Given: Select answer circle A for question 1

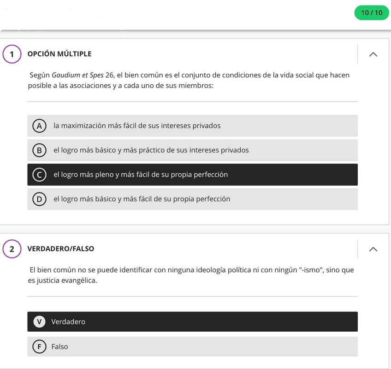Looking at the screenshot, I should [39, 126].
